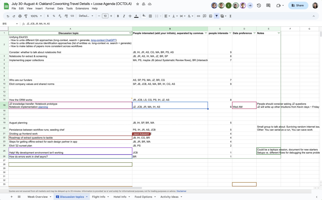Open the Name box dropdown
The width and height of the screenshot is (322, 200).
pos(17,24)
